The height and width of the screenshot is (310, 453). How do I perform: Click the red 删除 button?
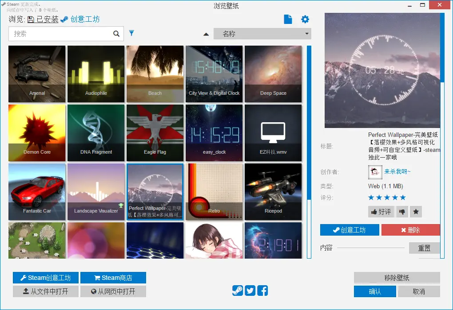coord(410,230)
